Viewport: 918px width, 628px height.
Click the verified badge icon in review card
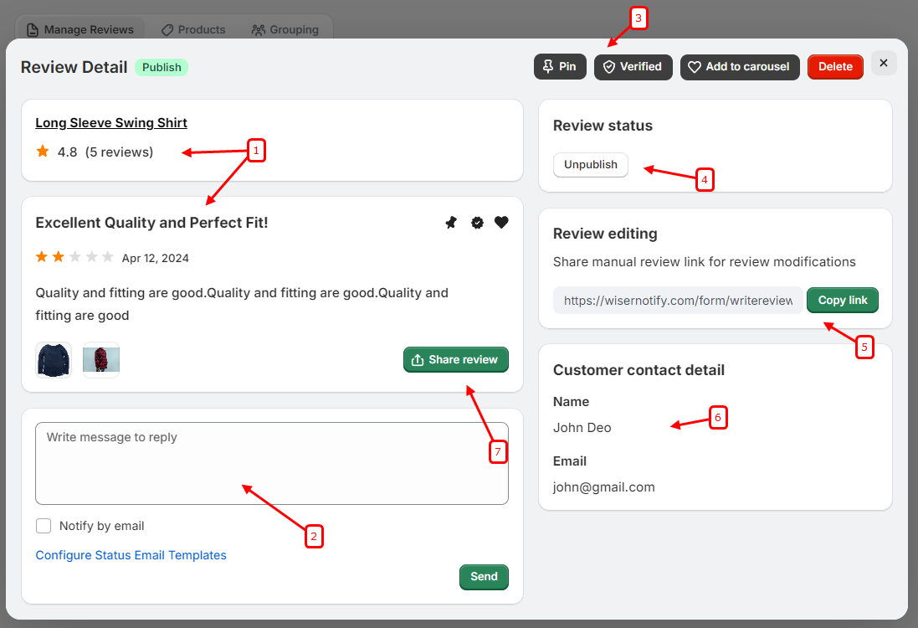[x=477, y=223]
